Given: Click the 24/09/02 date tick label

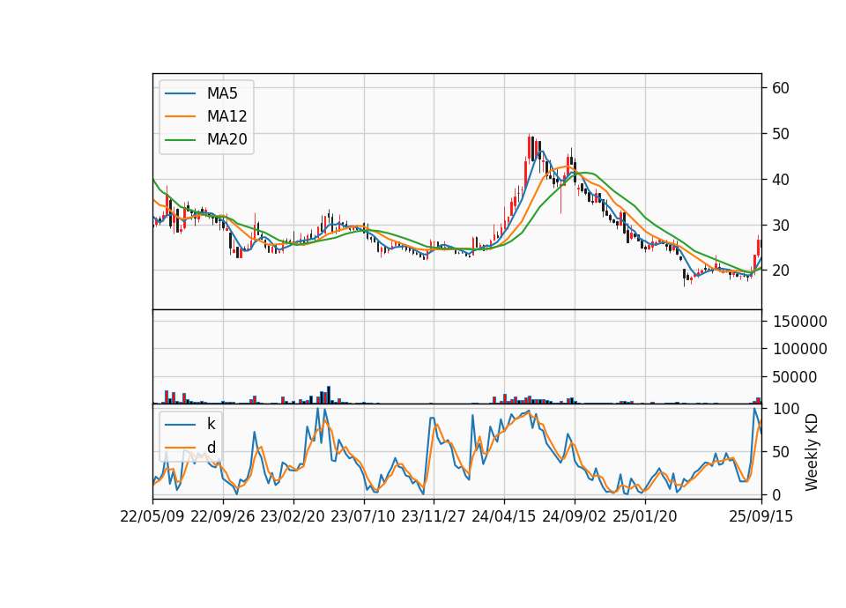Looking at the screenshot, I should 574,516.
